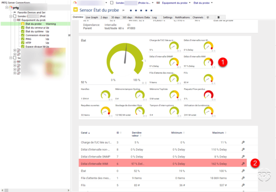Switch to the 365 days tab
Screen dimensions: 276x192
[x=127, y=17]
